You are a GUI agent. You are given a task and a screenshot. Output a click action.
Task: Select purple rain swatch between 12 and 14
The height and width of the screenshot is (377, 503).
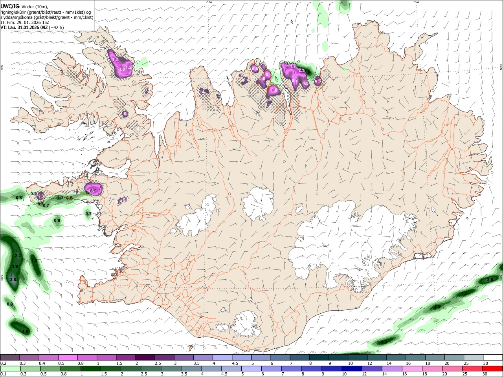click(371, 368)
